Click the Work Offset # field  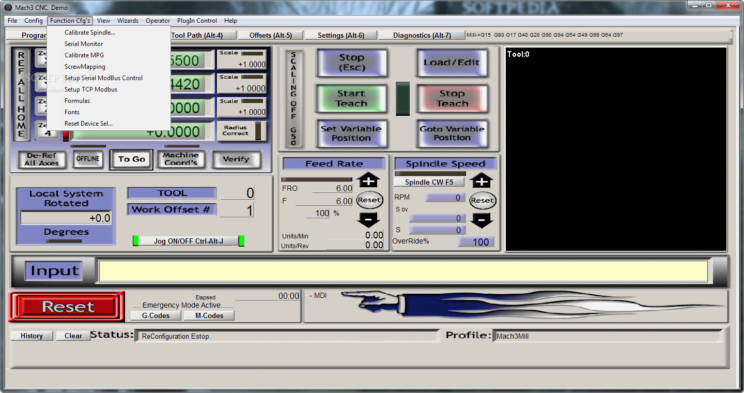[x=238, y=210]
